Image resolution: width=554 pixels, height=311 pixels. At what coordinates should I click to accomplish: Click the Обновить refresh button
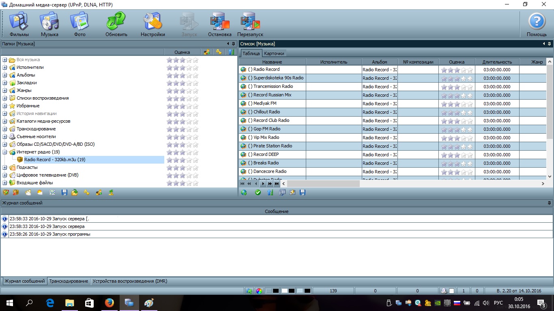(x=116, y=24)
